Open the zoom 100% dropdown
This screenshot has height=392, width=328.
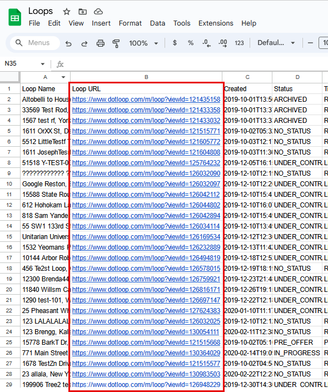tap(143, 43)
